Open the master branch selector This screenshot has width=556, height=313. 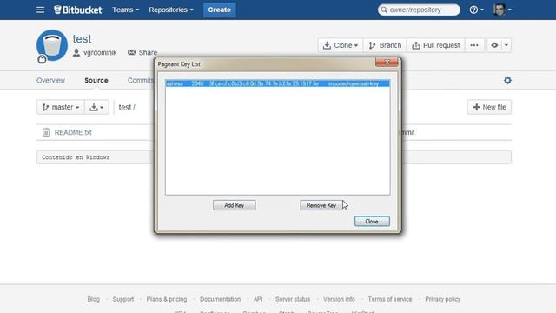click(x=61, y=107)
